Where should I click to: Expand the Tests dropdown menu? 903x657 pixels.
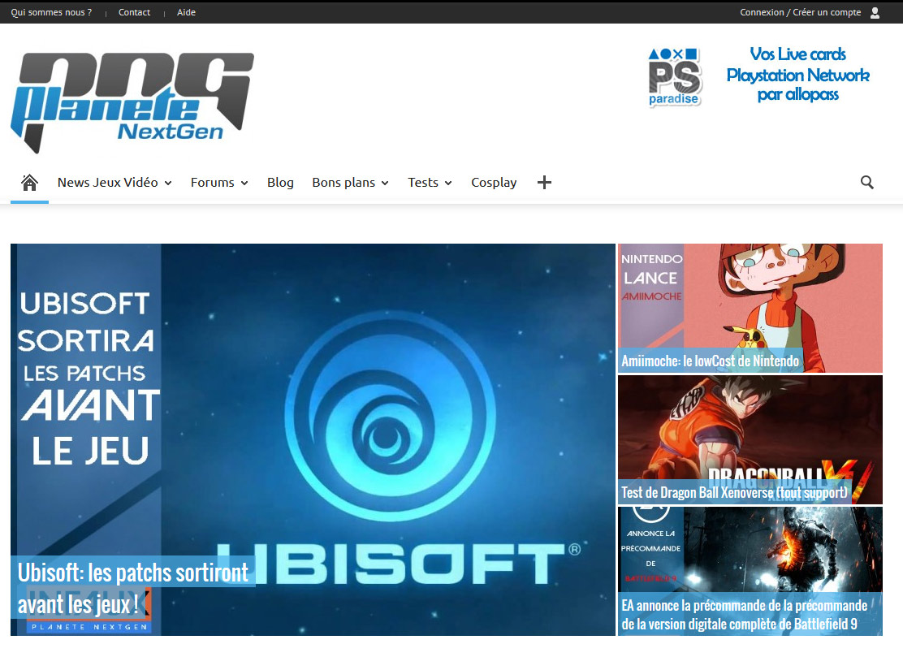pyautogui.click(x=430, y=183)
